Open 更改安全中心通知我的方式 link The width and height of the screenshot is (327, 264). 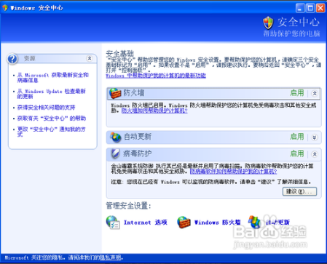pos(51,132)
